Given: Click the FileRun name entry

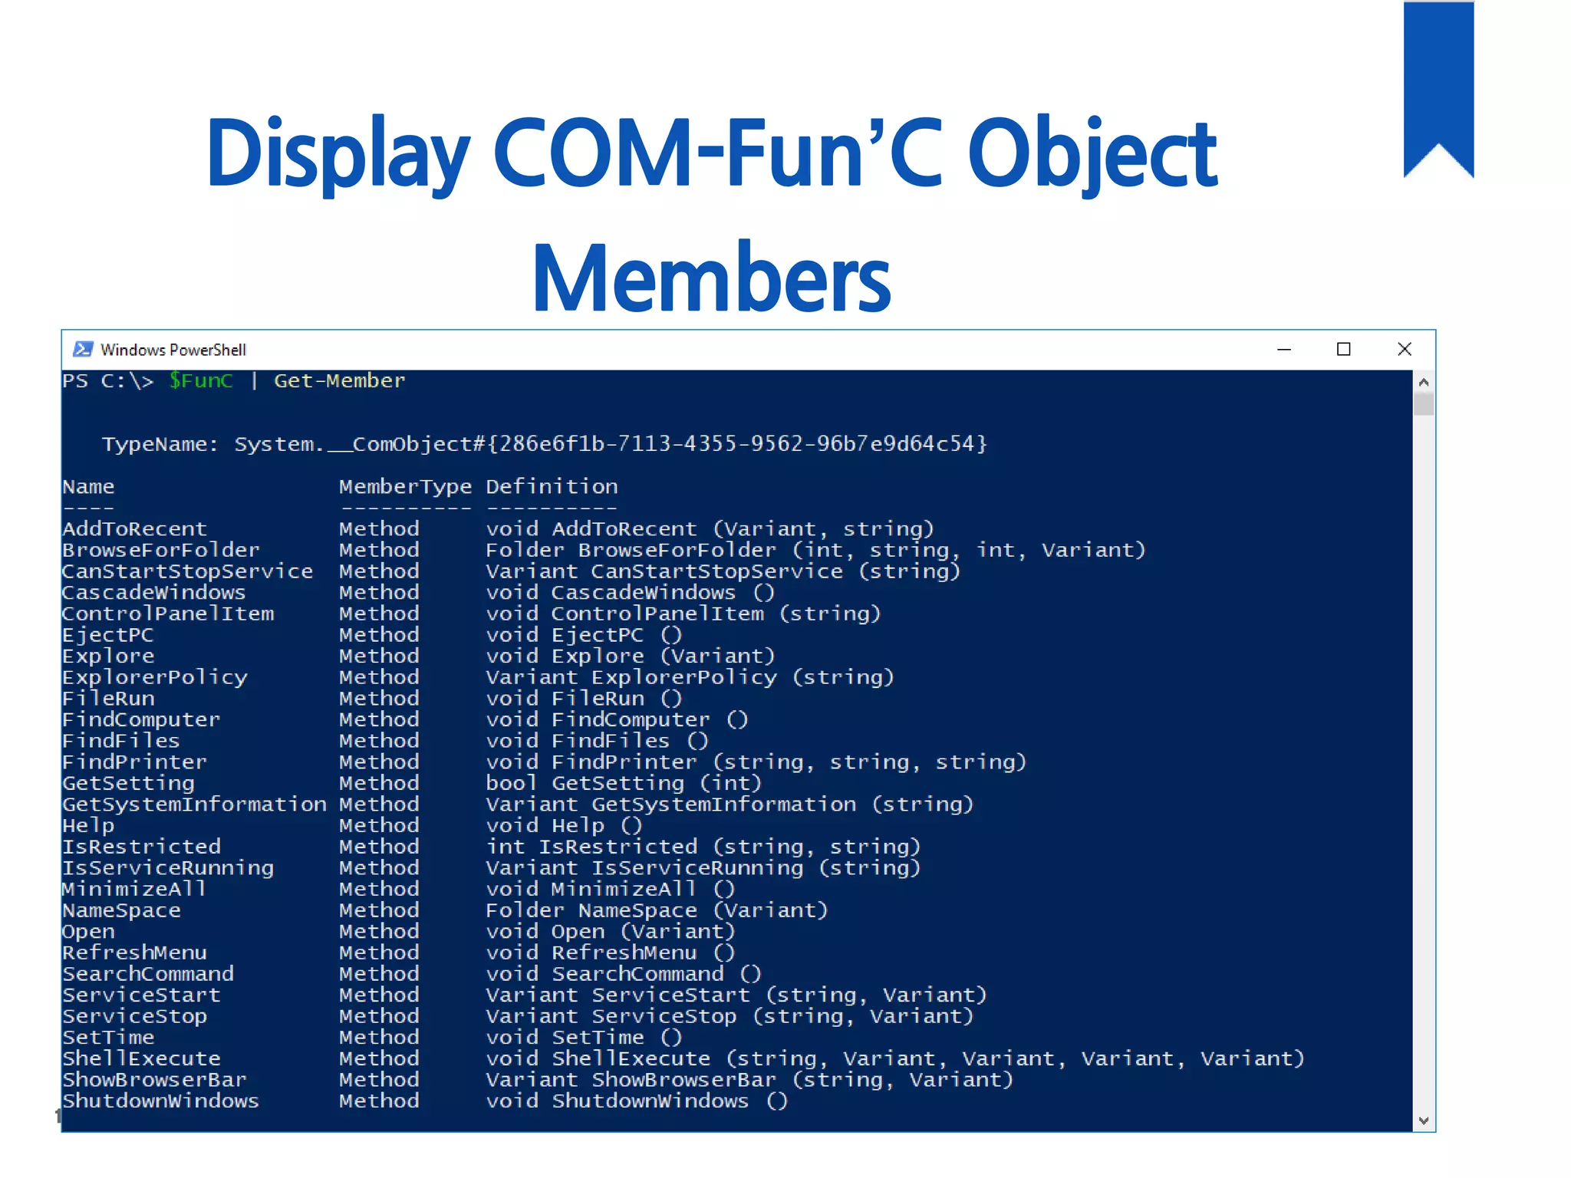Looking at the screenshot, I should (x=108, y=699).
